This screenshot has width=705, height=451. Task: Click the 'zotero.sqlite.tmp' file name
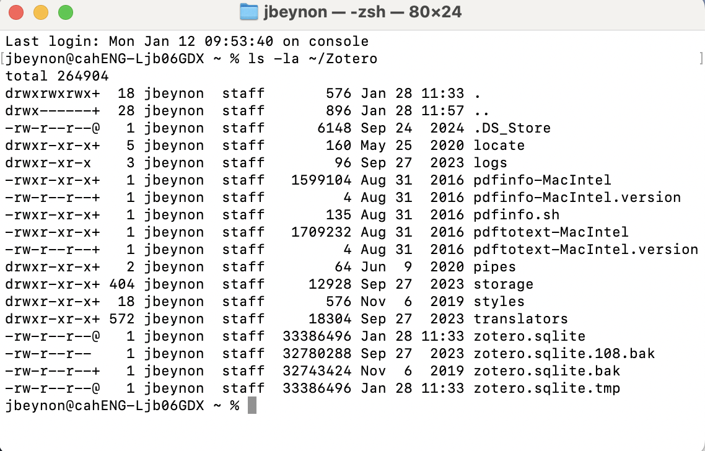click(547, 388)
